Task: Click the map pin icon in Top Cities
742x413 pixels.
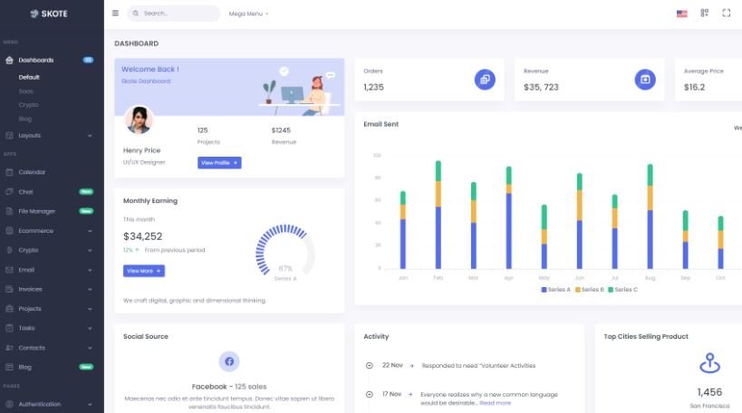Action: [709, 363]
